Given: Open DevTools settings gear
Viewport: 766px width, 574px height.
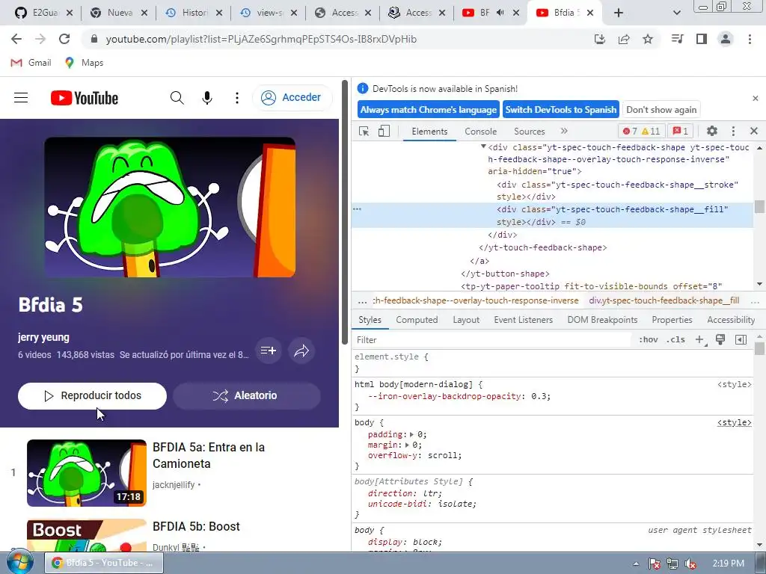Looking at the screenshot, I should coord(712,131).
